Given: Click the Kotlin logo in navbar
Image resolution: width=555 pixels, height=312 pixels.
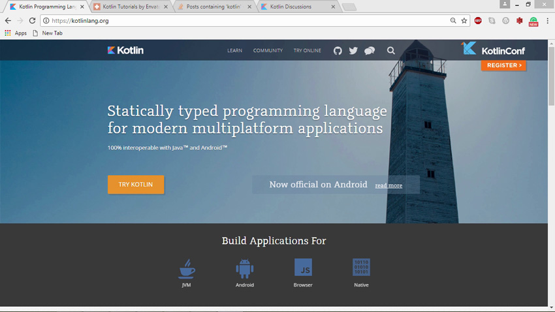Looking at the screenshot, I should (x=125, y=50).
